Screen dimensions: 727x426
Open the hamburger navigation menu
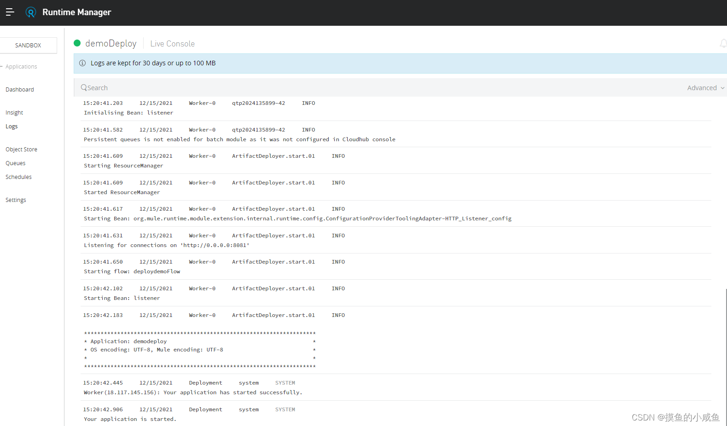(x=10, y=12)
